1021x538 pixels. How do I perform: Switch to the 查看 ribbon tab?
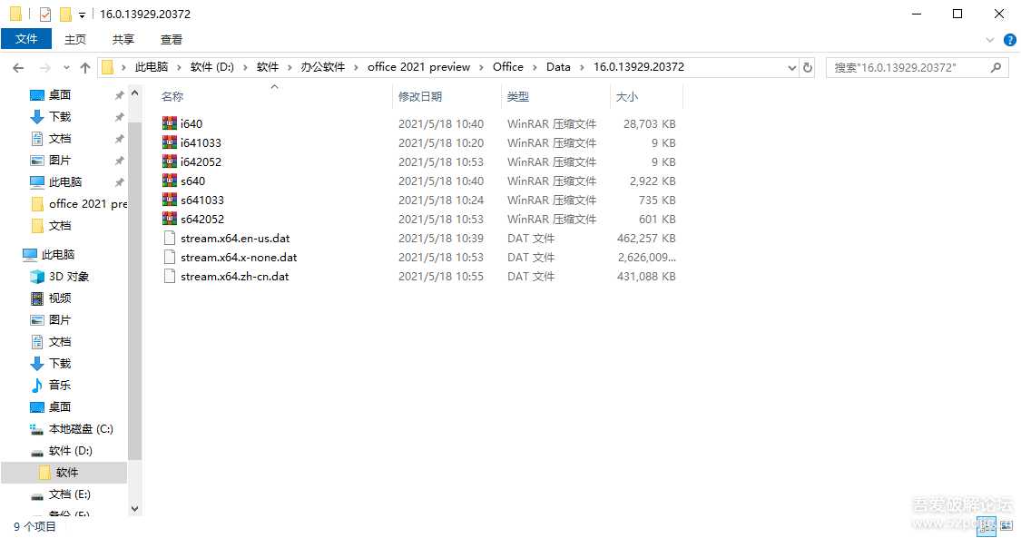(171, 39)
